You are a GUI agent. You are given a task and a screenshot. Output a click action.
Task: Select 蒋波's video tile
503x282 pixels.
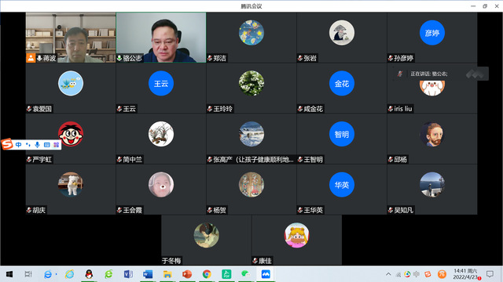click(71, 38)
